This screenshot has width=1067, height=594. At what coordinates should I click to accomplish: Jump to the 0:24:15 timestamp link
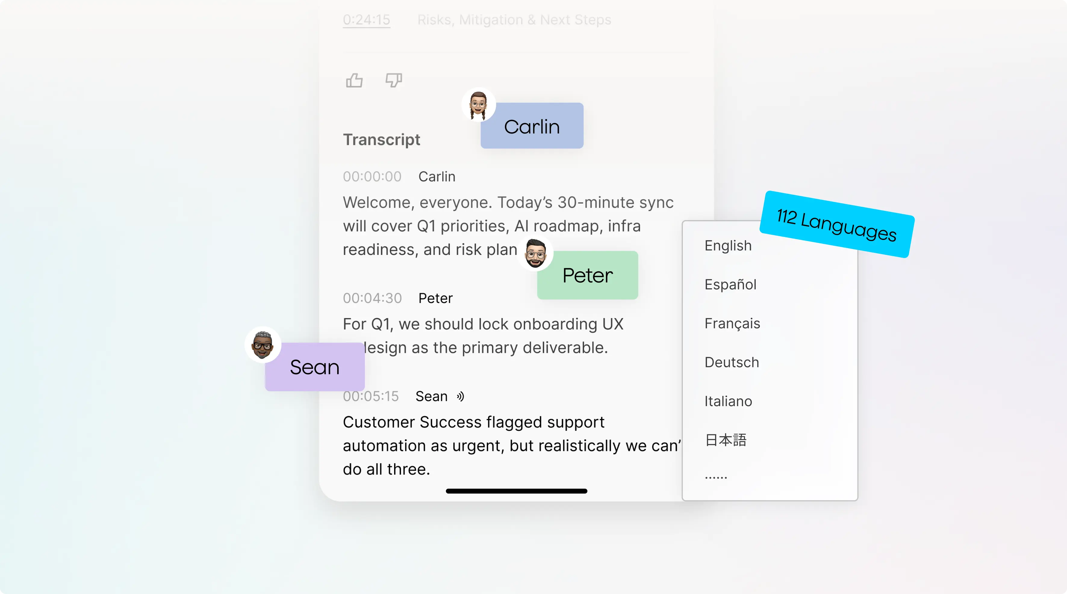[366, 20]
